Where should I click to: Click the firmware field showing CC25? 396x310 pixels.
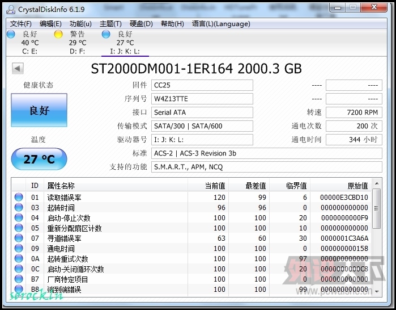point(202,85)
